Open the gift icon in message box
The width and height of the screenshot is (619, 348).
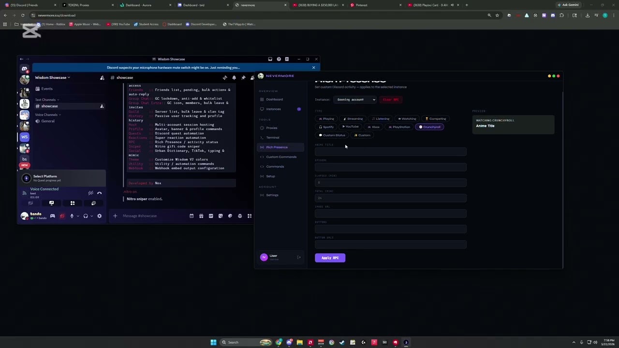[x=201, y=216]
